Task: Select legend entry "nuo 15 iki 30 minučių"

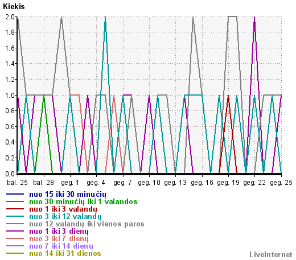Action: coord(68,195)
